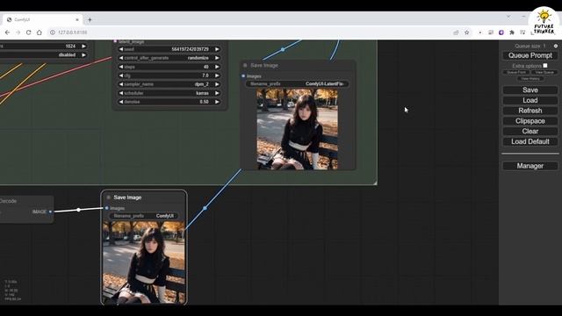Select next sampler_name option
Image resolution: width=562 pixels, height=316 pixels.
point(217,84)
